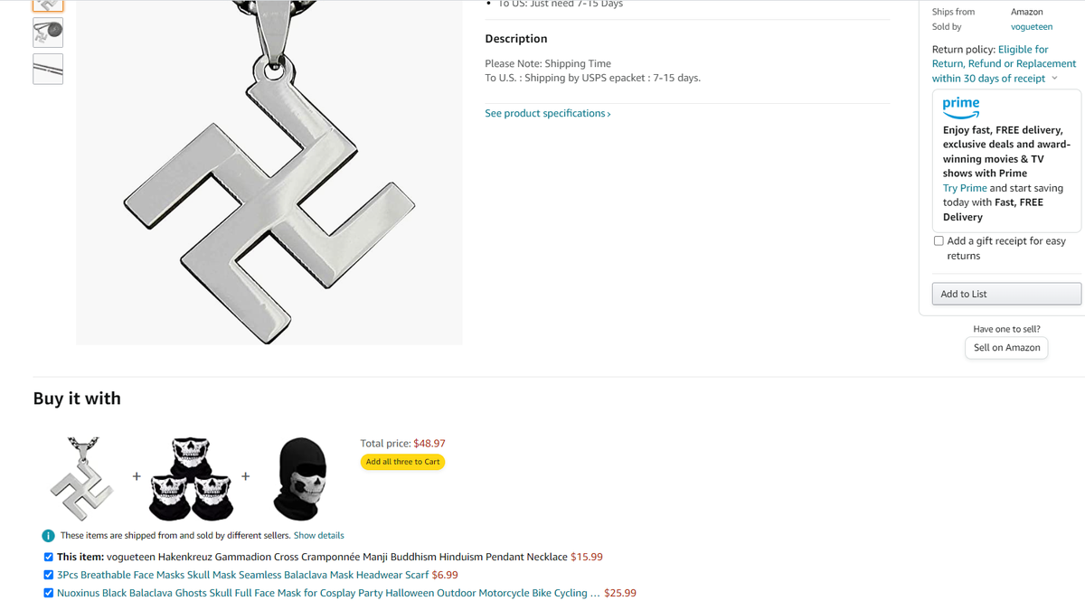
Task: Click the Sell on Amazon button
Action: click(1006, 348)
